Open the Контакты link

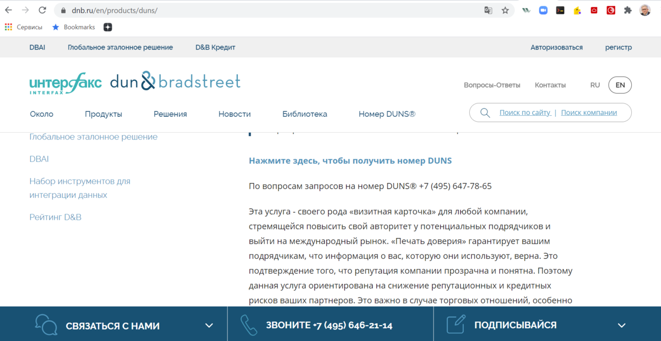(x=550, y=85)
